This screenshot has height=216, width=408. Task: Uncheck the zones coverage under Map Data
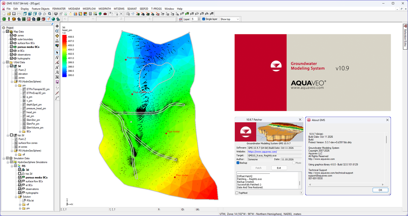[11, 36]
